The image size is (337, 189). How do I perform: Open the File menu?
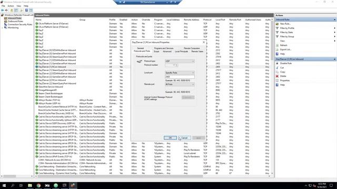[x=3, y=6]
